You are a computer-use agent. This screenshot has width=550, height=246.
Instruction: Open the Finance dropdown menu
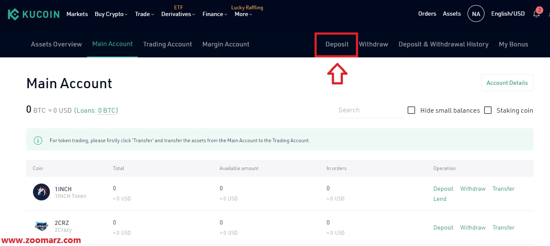point(215,14)
